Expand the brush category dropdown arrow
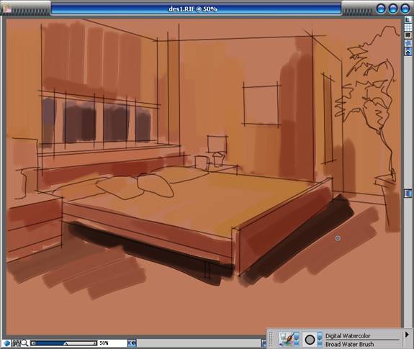The width and height of the screenshot is (414, 349). 297,339
